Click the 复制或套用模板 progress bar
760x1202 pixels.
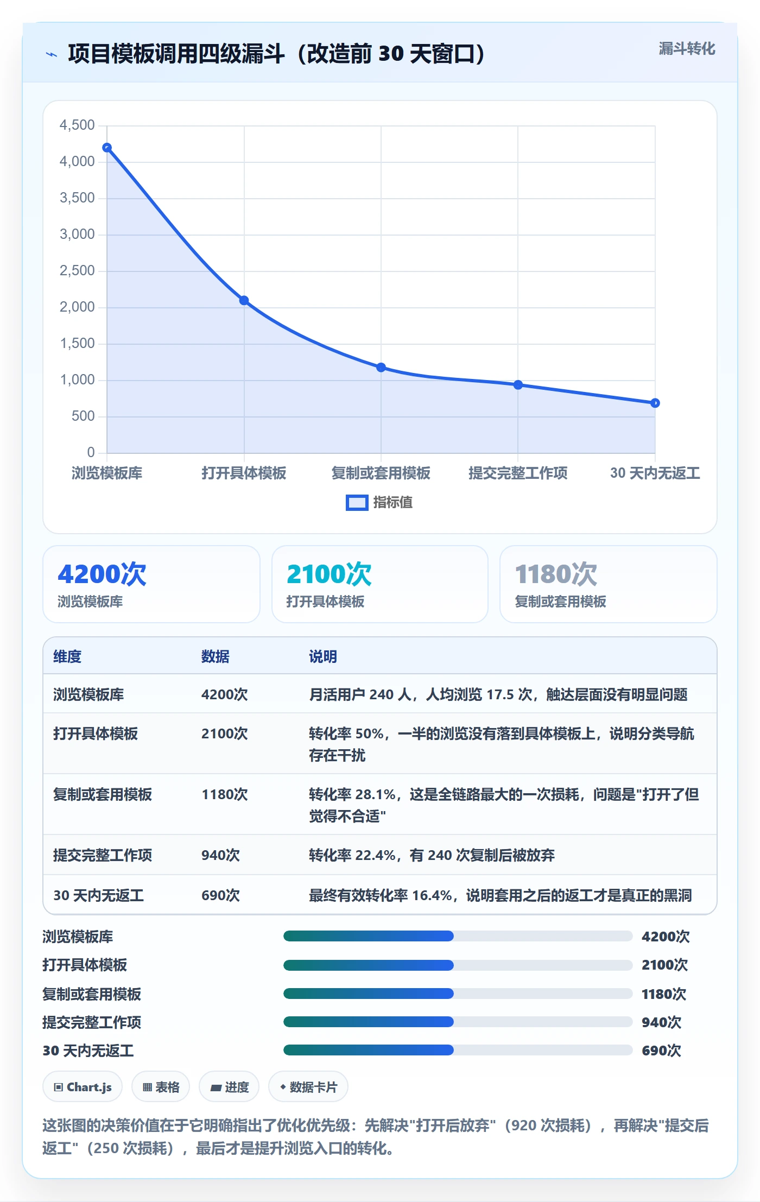458,994
